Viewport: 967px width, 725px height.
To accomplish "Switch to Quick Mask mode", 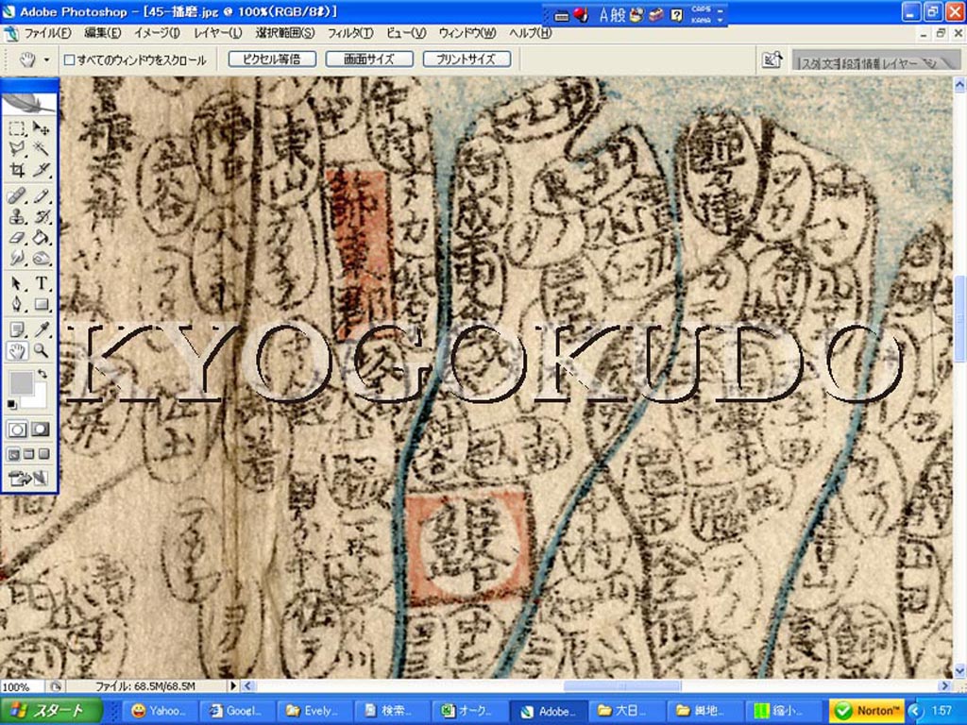I will (41, 430).
